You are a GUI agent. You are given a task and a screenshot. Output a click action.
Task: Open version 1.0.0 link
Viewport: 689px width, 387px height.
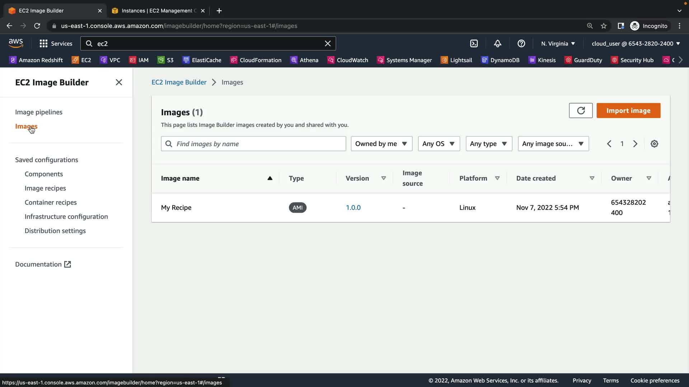(353, 207)
